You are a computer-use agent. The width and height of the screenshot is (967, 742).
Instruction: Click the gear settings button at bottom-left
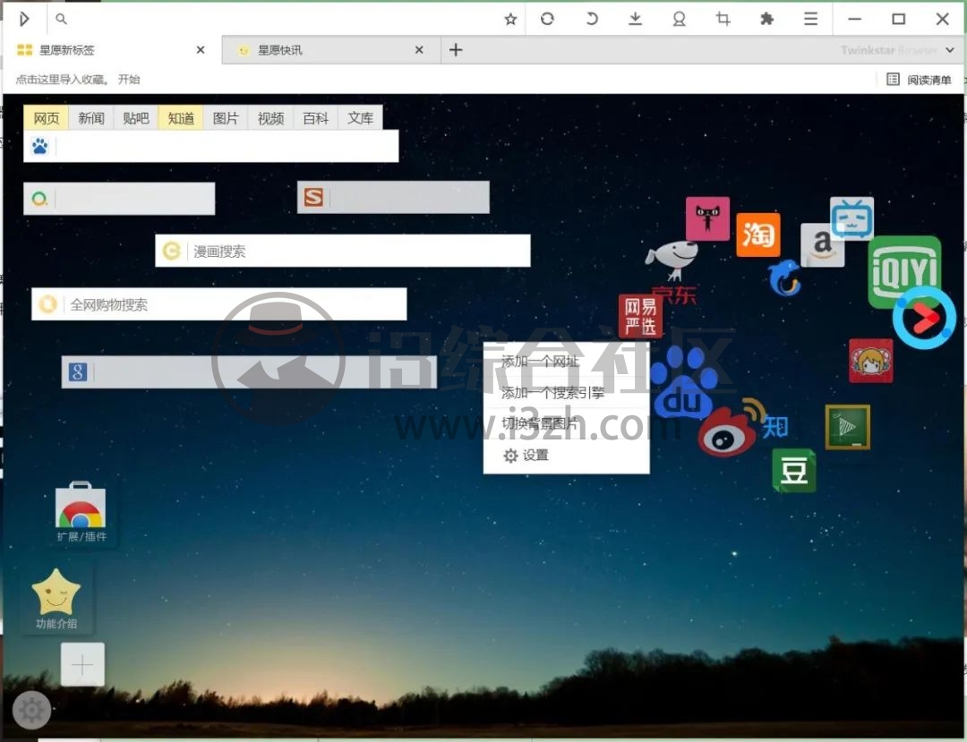31,711
